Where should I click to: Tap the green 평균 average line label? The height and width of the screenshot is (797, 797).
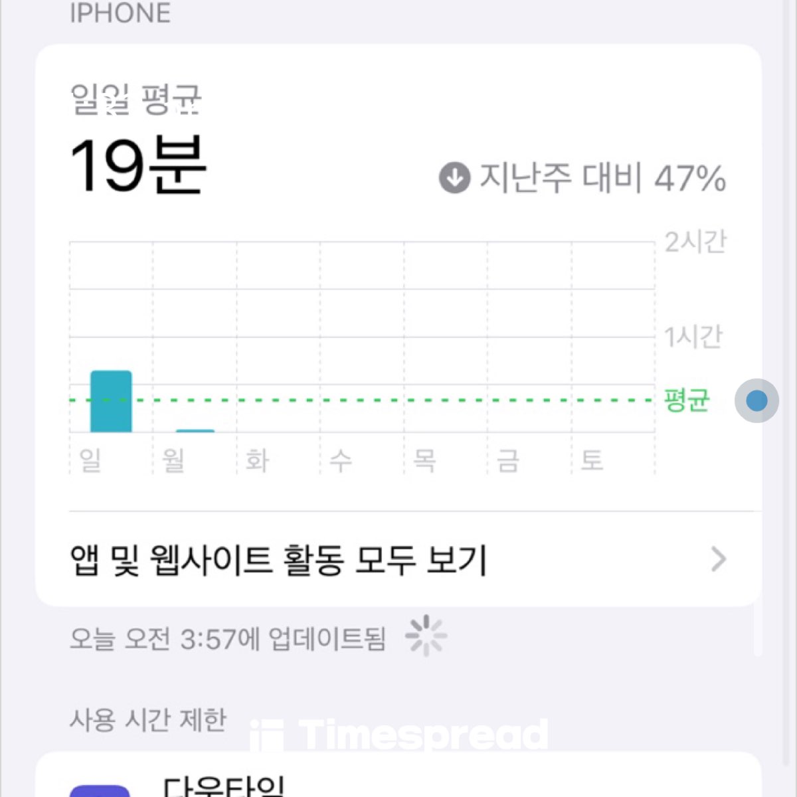687,400
